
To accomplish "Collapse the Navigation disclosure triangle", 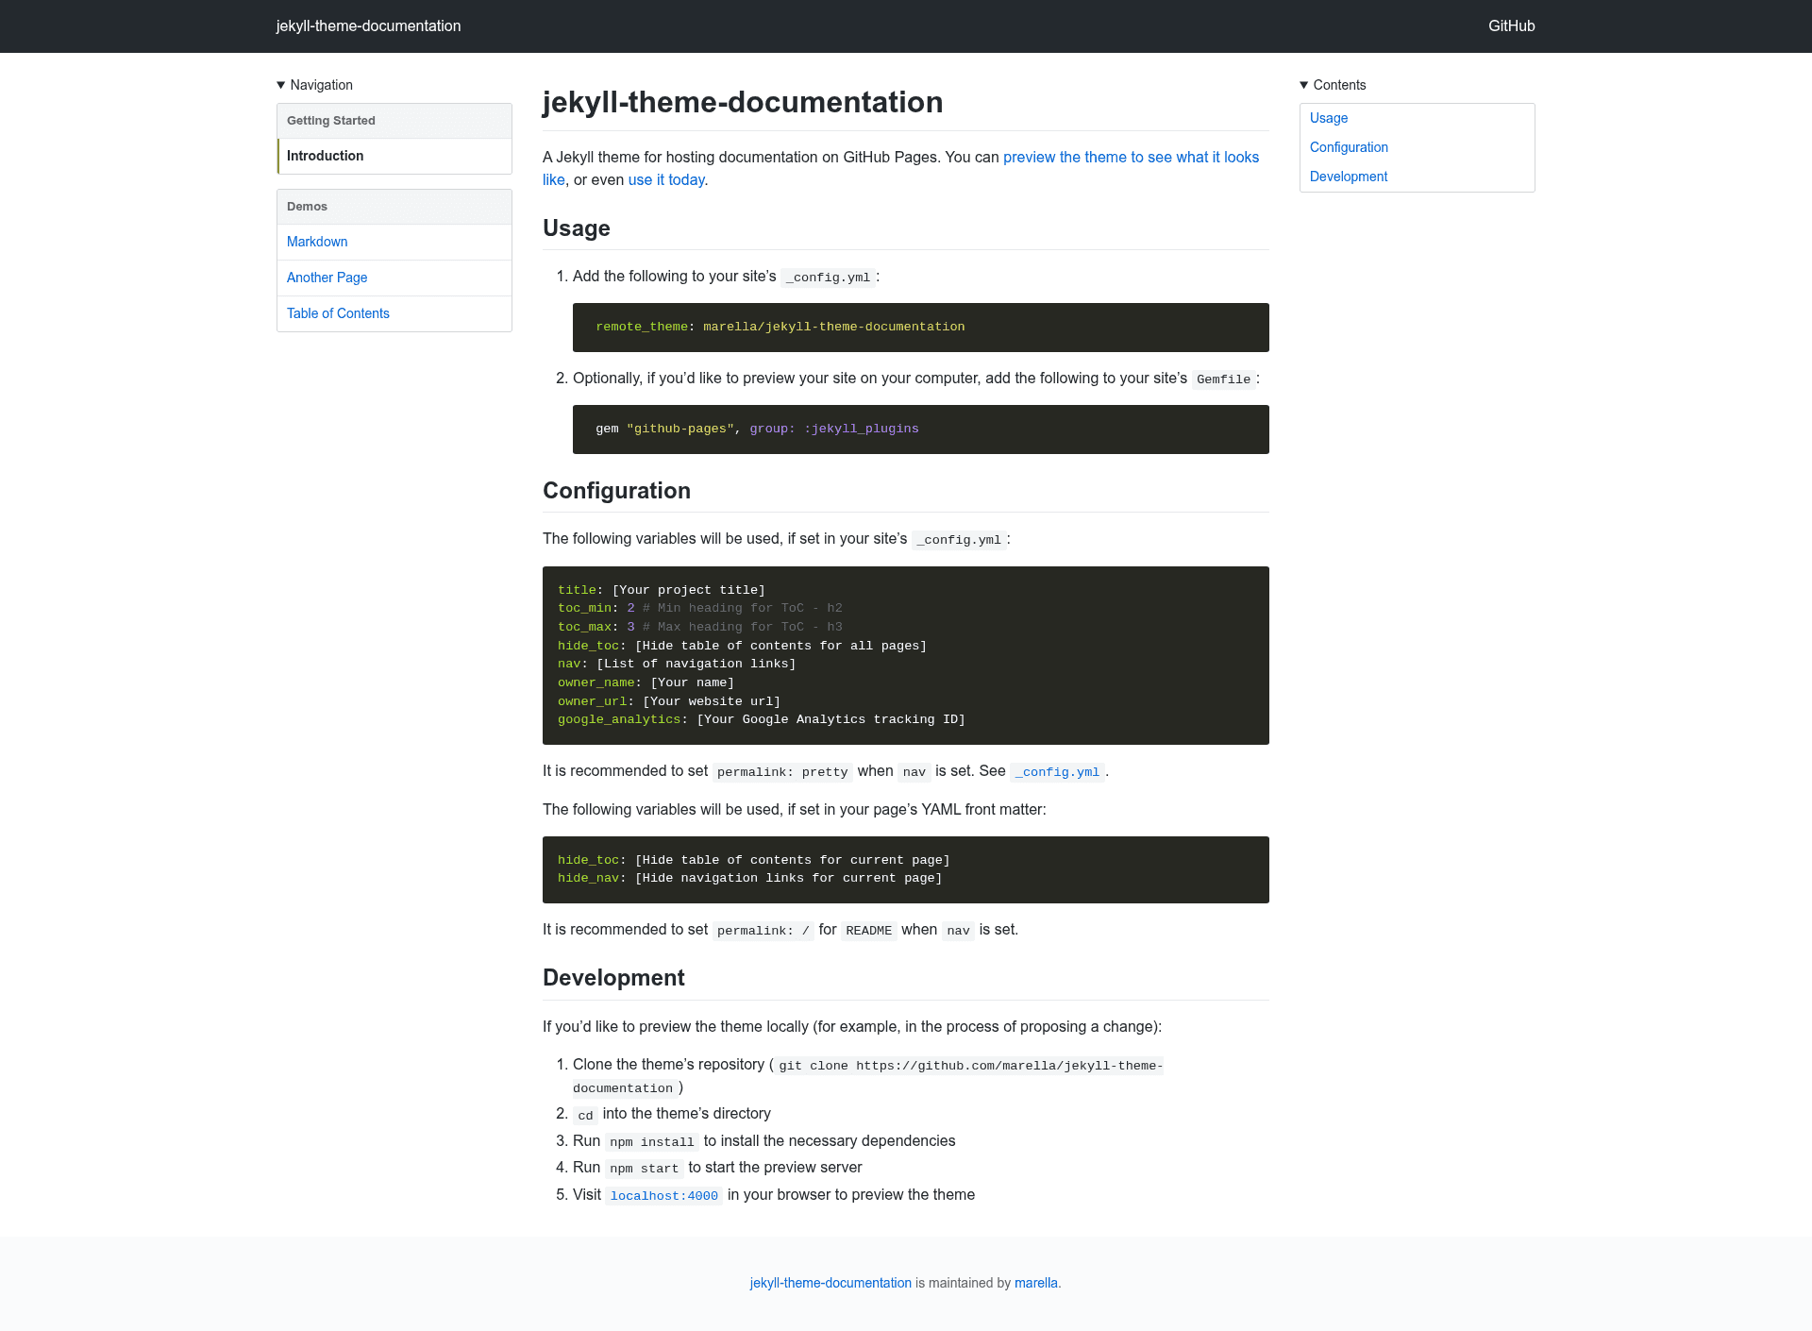I will point(281,85).
